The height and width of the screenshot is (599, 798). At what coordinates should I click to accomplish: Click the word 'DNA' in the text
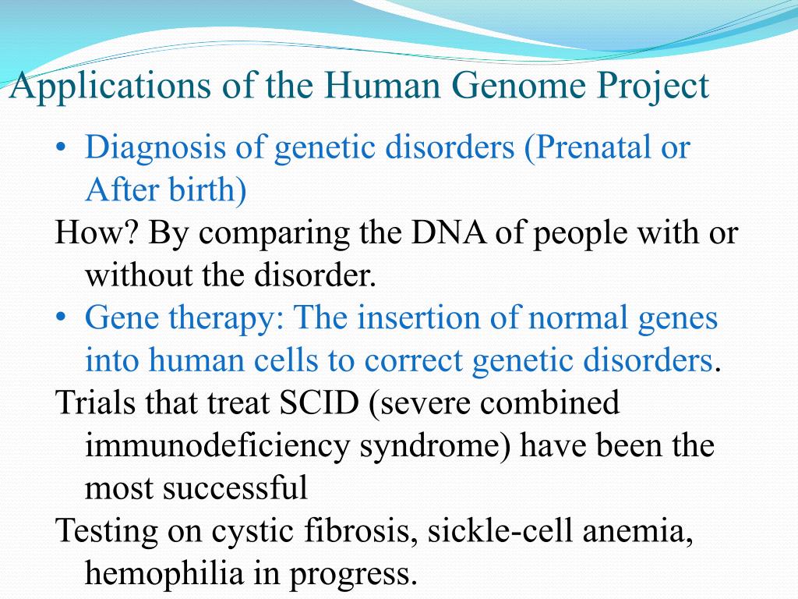[450, 232]
